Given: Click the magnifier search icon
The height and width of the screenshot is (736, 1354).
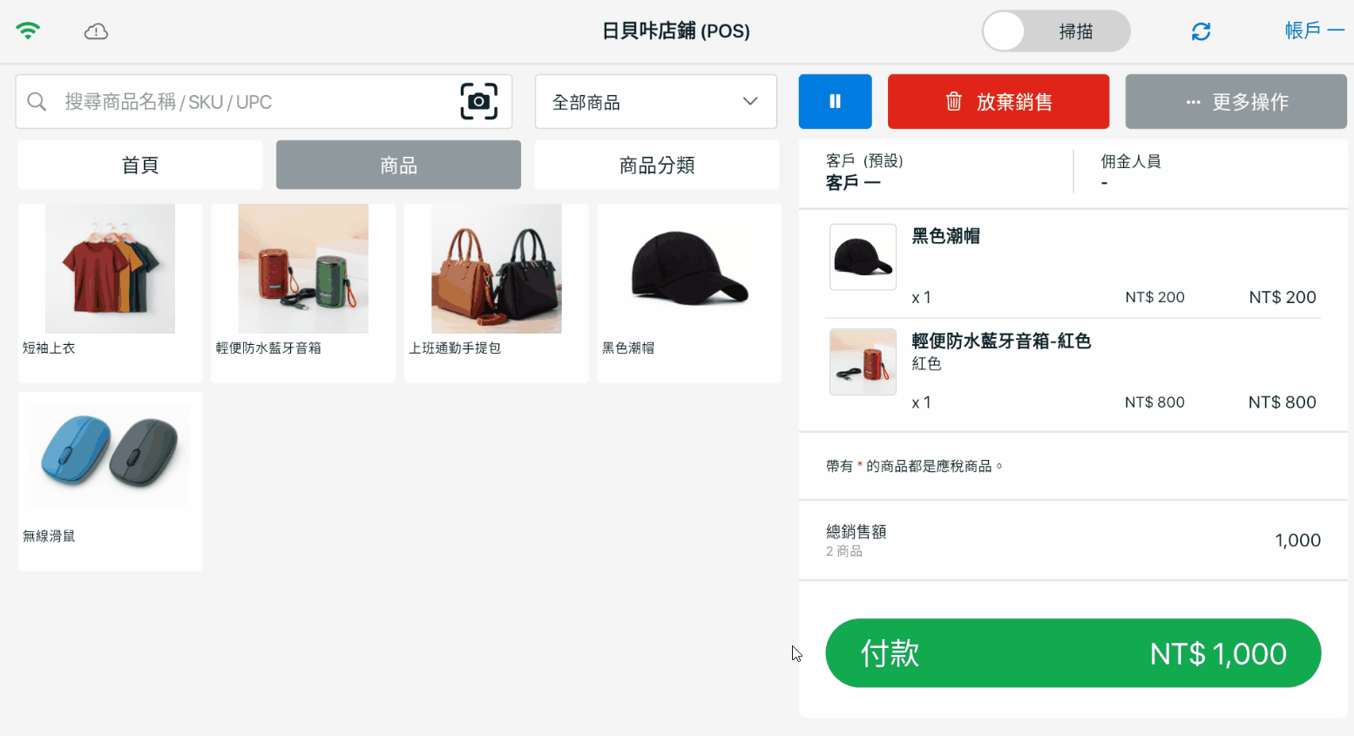Looking at the screenshot, I should (37, 102).
